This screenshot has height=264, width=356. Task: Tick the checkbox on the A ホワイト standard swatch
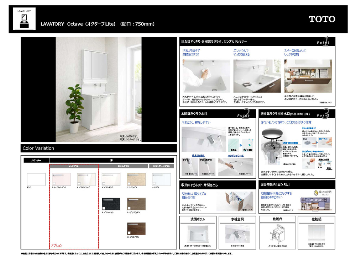pos(154,183)
